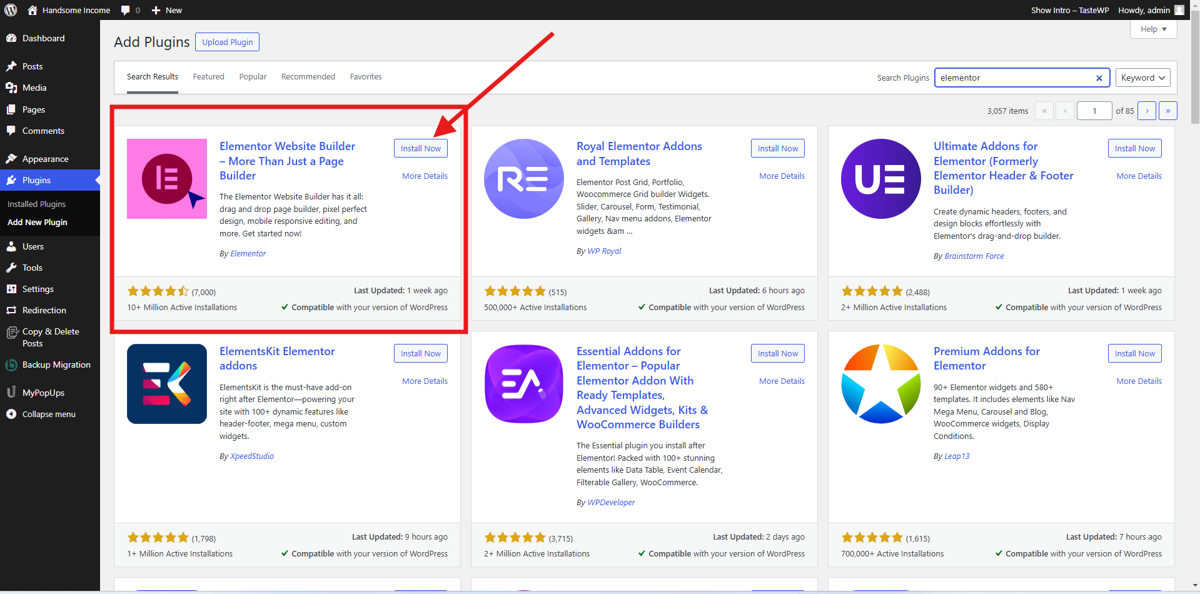Click the Upload Plugin button
This screenshot has height=594, width=1200.
click(228, 42)
